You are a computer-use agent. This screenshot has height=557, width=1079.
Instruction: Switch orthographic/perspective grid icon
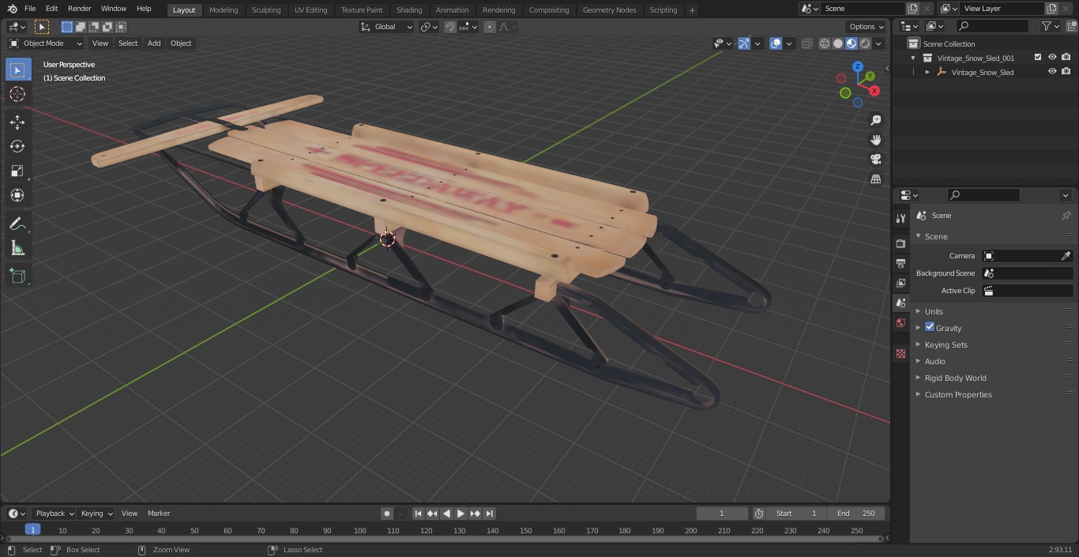point(875,179)
